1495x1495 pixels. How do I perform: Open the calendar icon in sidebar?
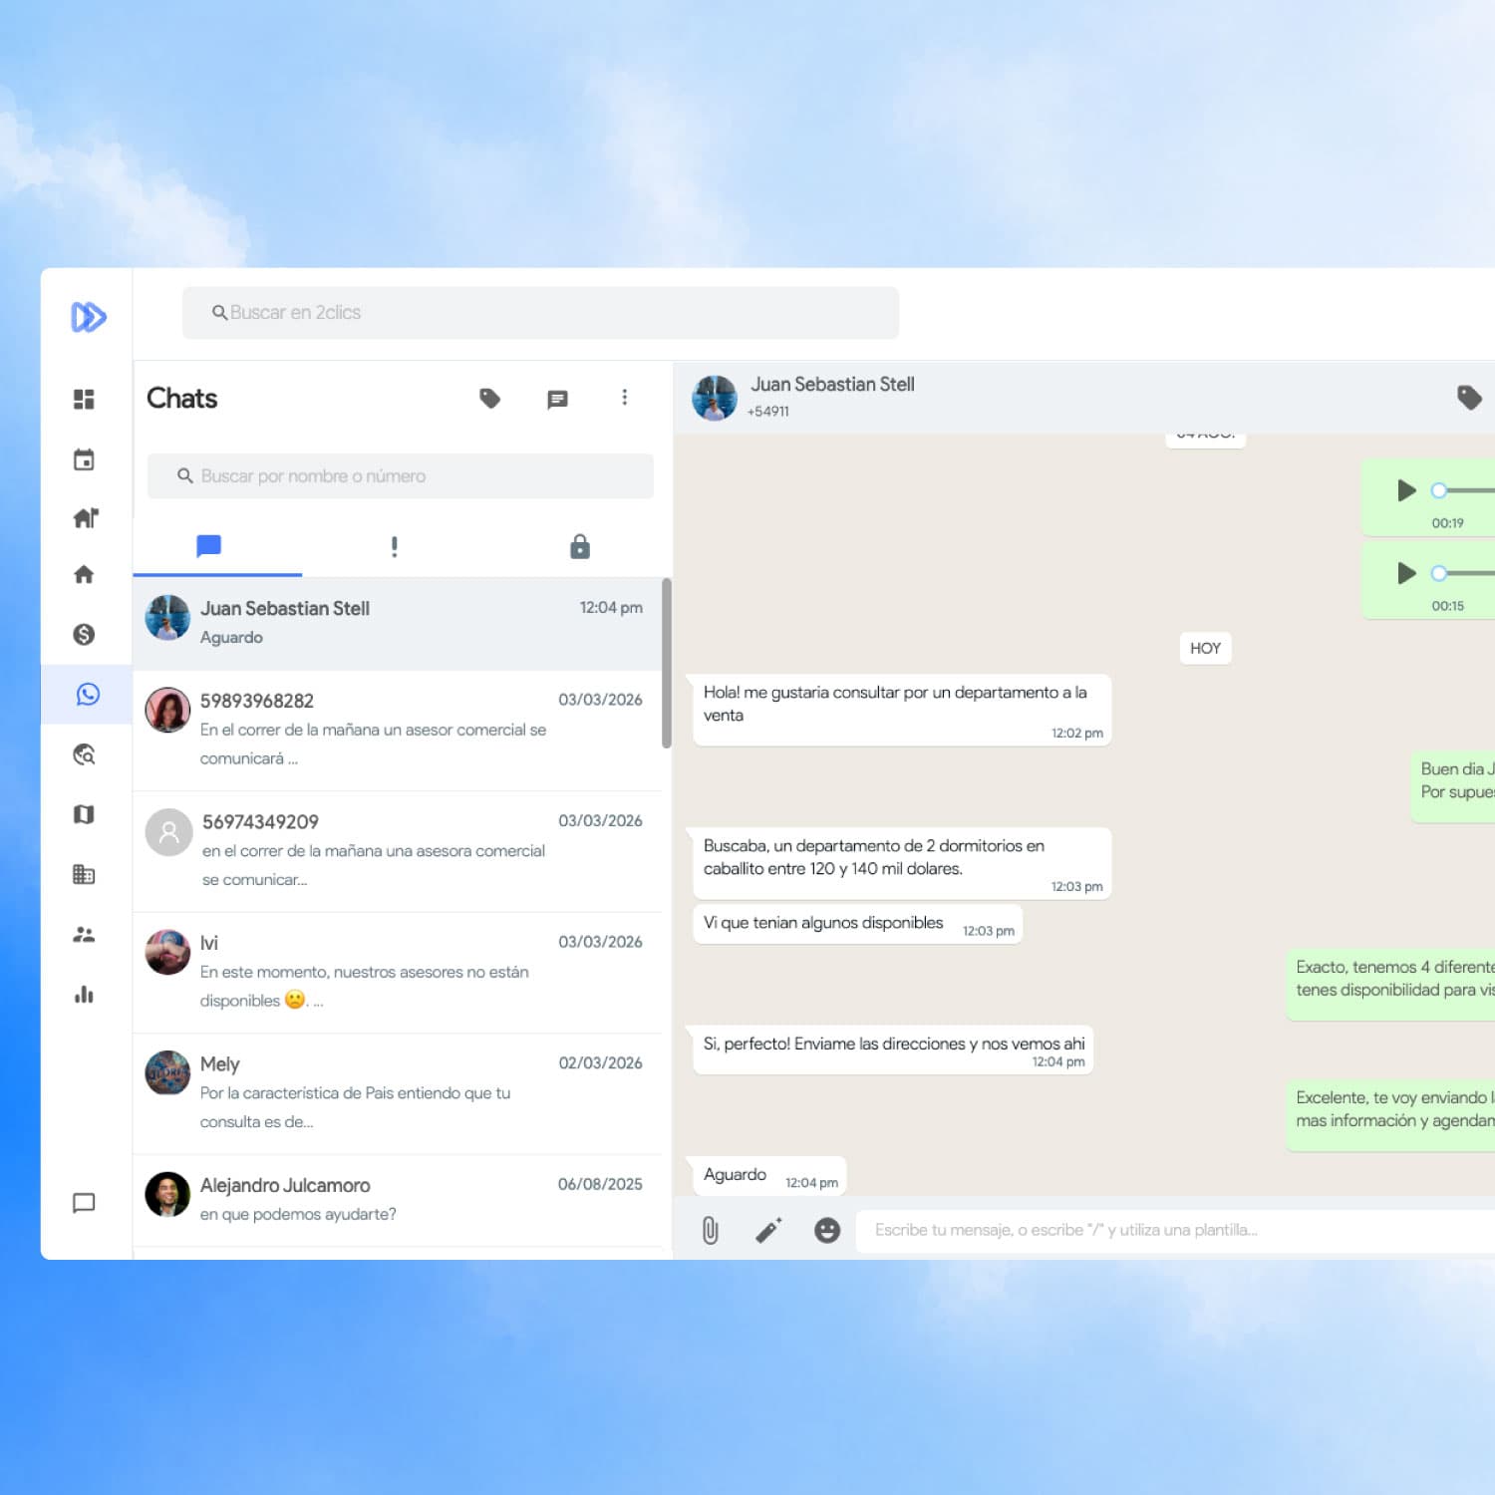[x=84, y=459]
